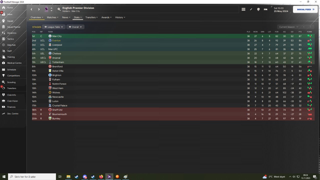Click the competition switcher up/down arrows
This screenshot has height=180, width=320.
(51, 9)
